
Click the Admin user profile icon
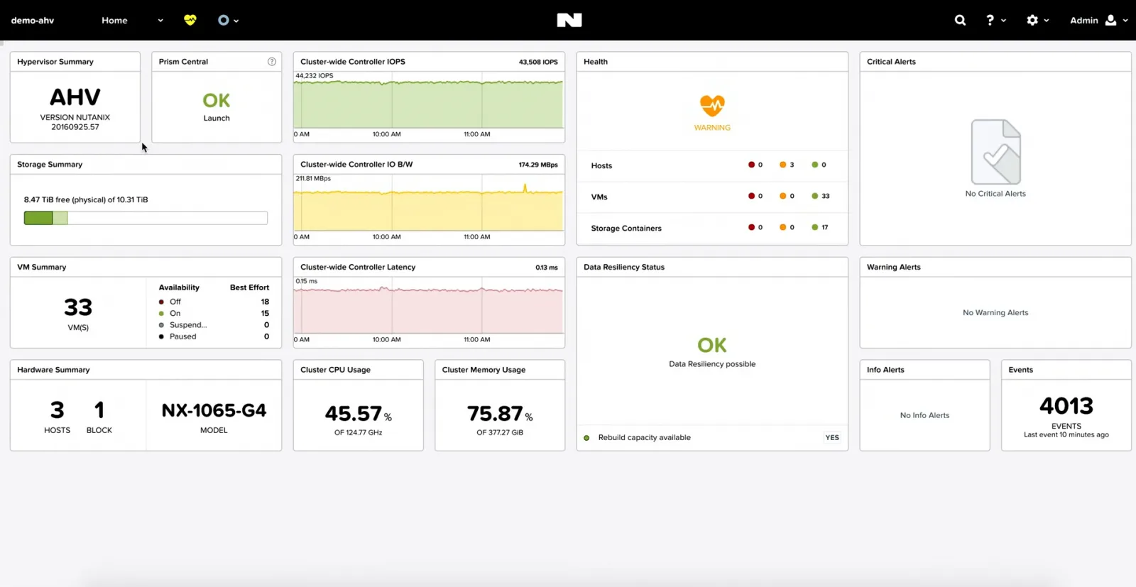pos(1111,20)
